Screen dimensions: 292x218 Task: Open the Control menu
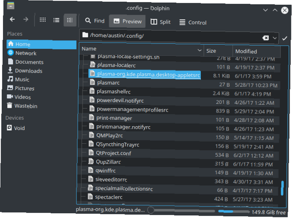193,22
